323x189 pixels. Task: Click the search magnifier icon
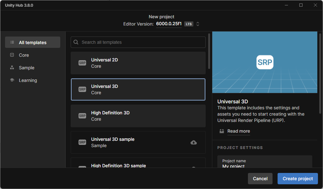click(x=76, y=42)
